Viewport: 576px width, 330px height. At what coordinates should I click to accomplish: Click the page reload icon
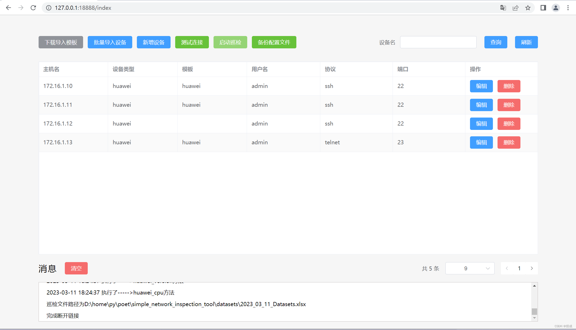[x=33, y=7]
